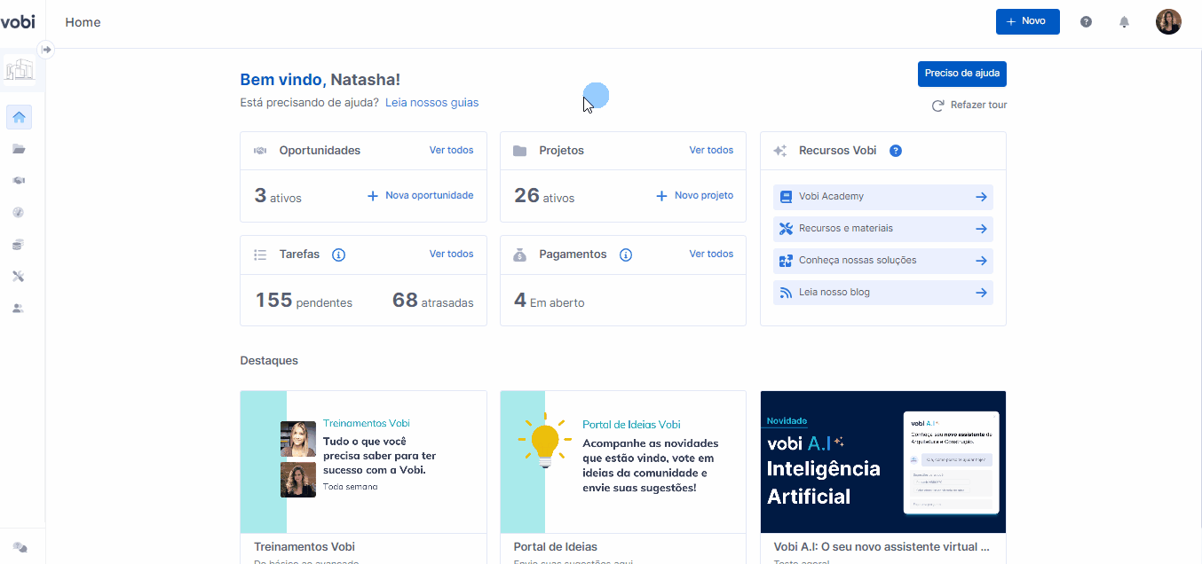This screenshot has height=564, width=1202.
Task: Open the coin stack Financial icon in the sidebar
Action: click(19, 244)
